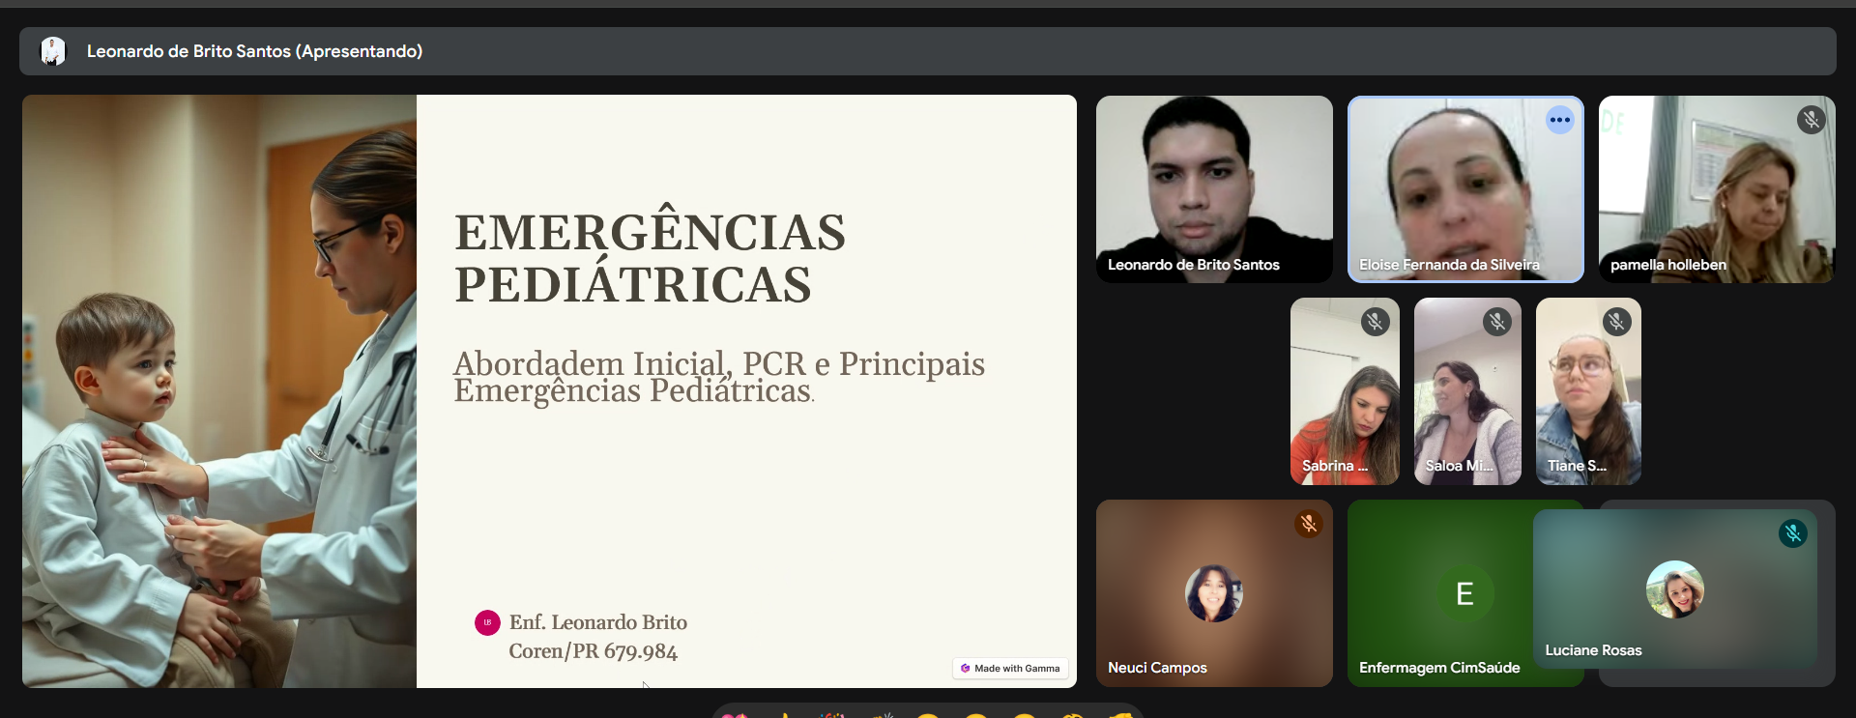This screenshot has width=1856, height=718.
Task: Click the Emergências Pediátricas slide title
Action: [x=650, y=258]
